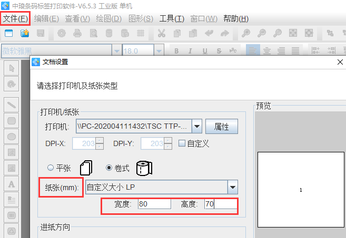Select the 卷式 roll paper radio option
Screen dimensions: 346x238
tap(109, 168)
